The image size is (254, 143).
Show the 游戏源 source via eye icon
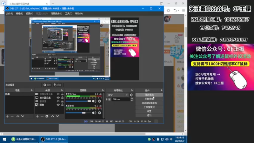click(x=58, y=101)
